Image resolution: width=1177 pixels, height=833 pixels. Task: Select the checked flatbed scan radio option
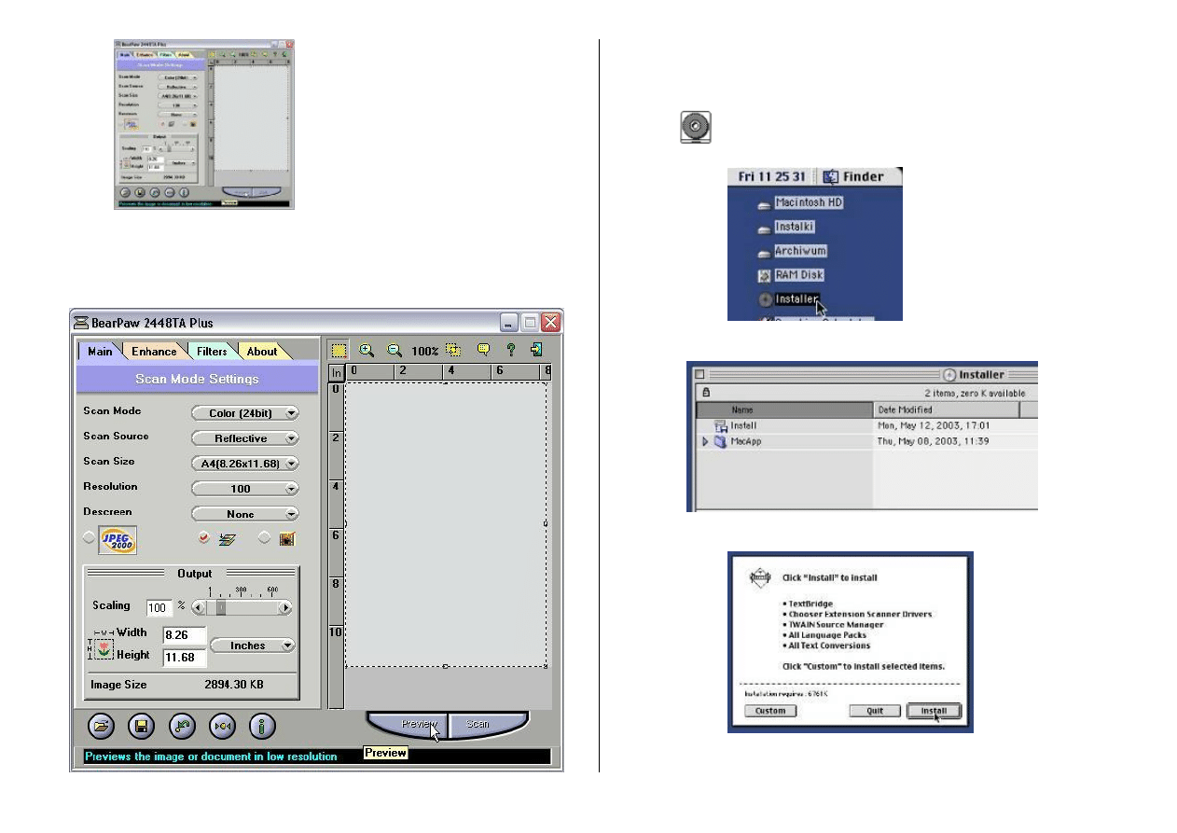(203, 538)
